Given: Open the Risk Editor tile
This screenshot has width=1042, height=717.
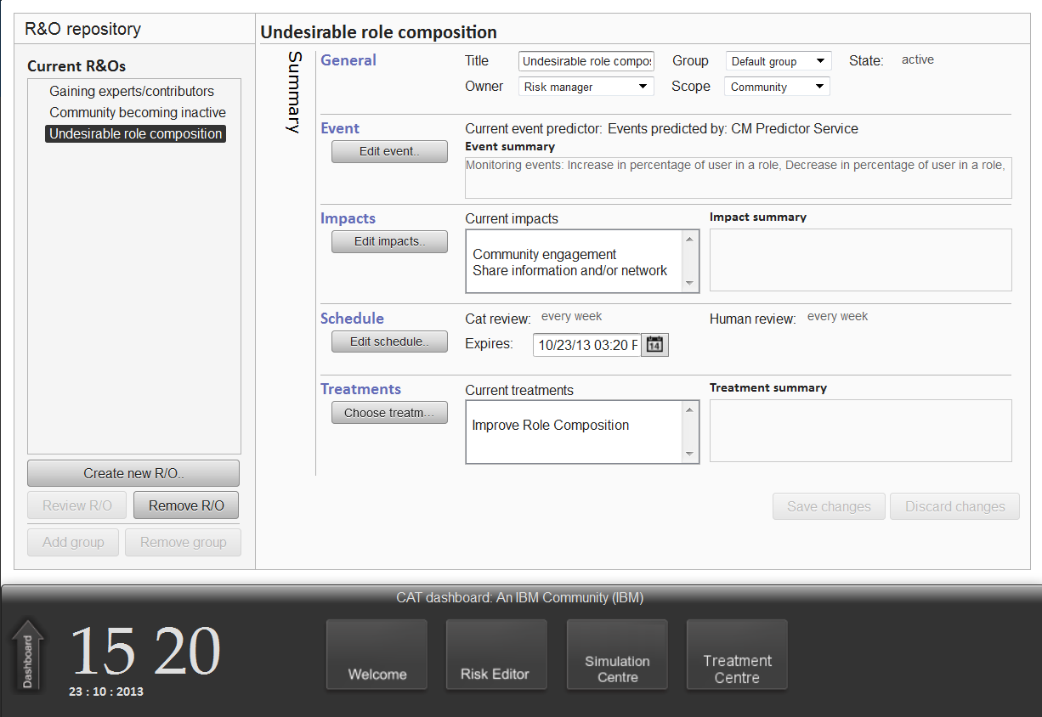Looking at the screenshot, I should click(x=496, y=654).
